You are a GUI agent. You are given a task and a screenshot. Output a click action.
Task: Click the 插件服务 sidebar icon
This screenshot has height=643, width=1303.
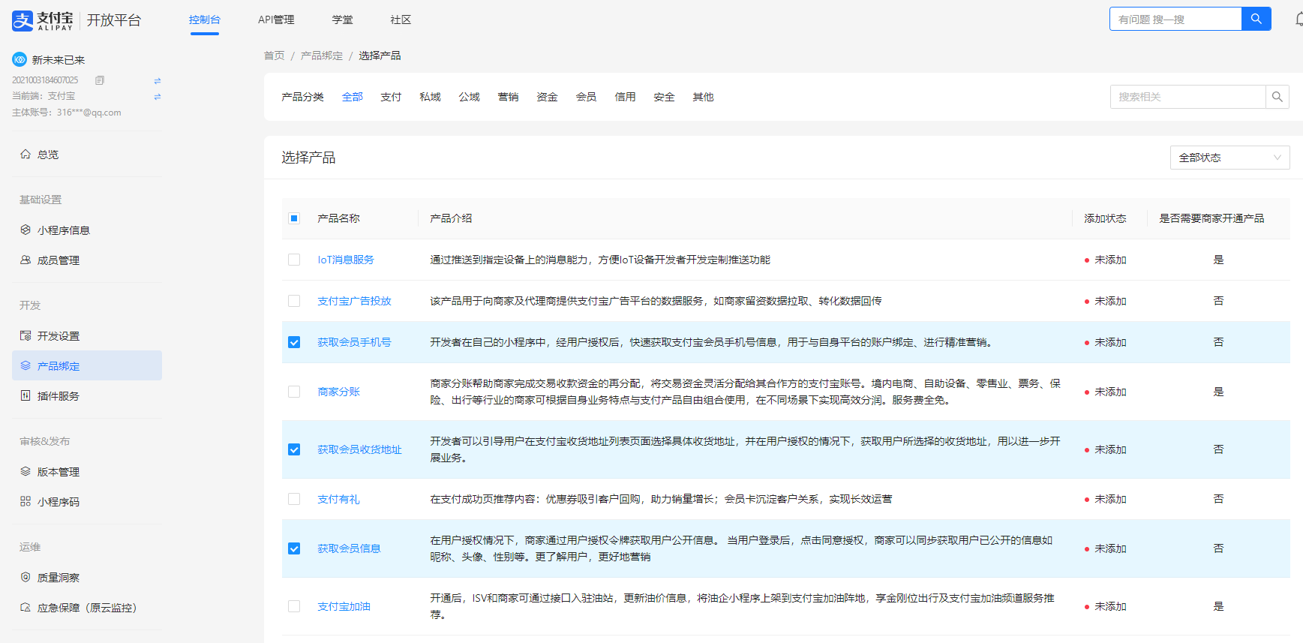(x=26, y=395)
